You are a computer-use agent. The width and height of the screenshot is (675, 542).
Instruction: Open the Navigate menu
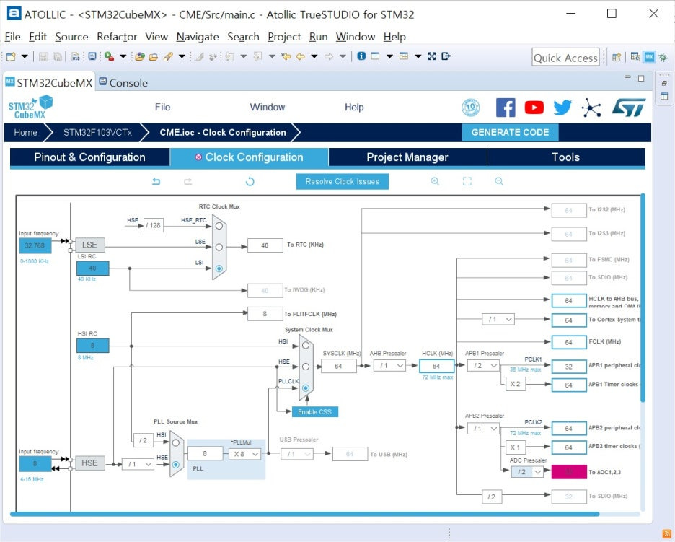pyautogui.click(x=198, y=37)
